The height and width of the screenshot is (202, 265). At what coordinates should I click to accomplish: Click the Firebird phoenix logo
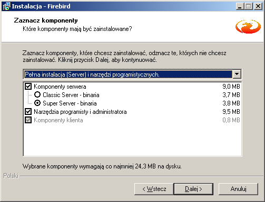click(248, 27)
